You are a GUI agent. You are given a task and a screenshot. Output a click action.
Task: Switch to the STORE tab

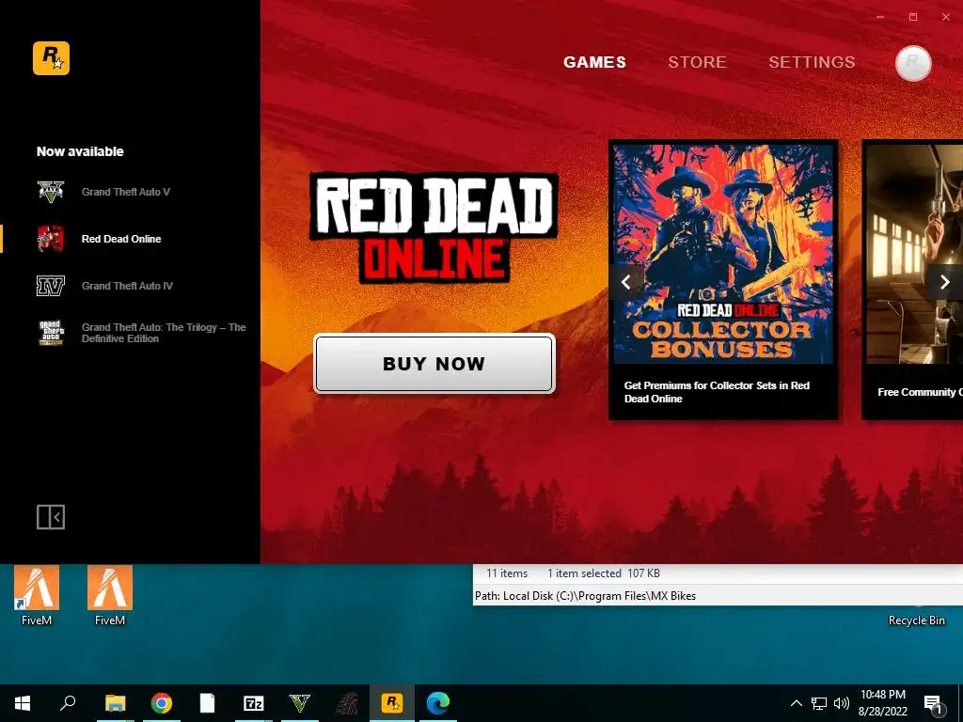[697, 62]
